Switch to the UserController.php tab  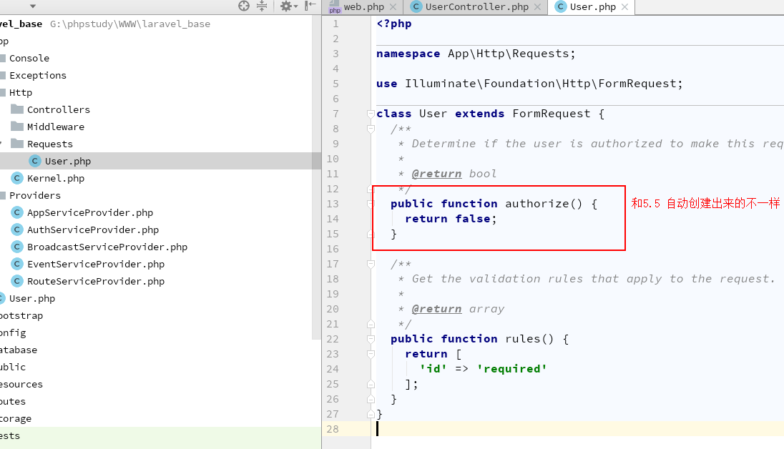(x=476, y=7)
